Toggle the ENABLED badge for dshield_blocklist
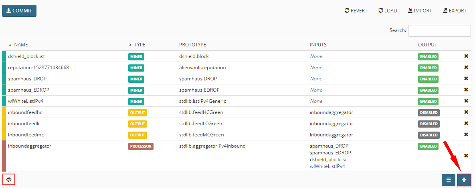 pos(428,57)
